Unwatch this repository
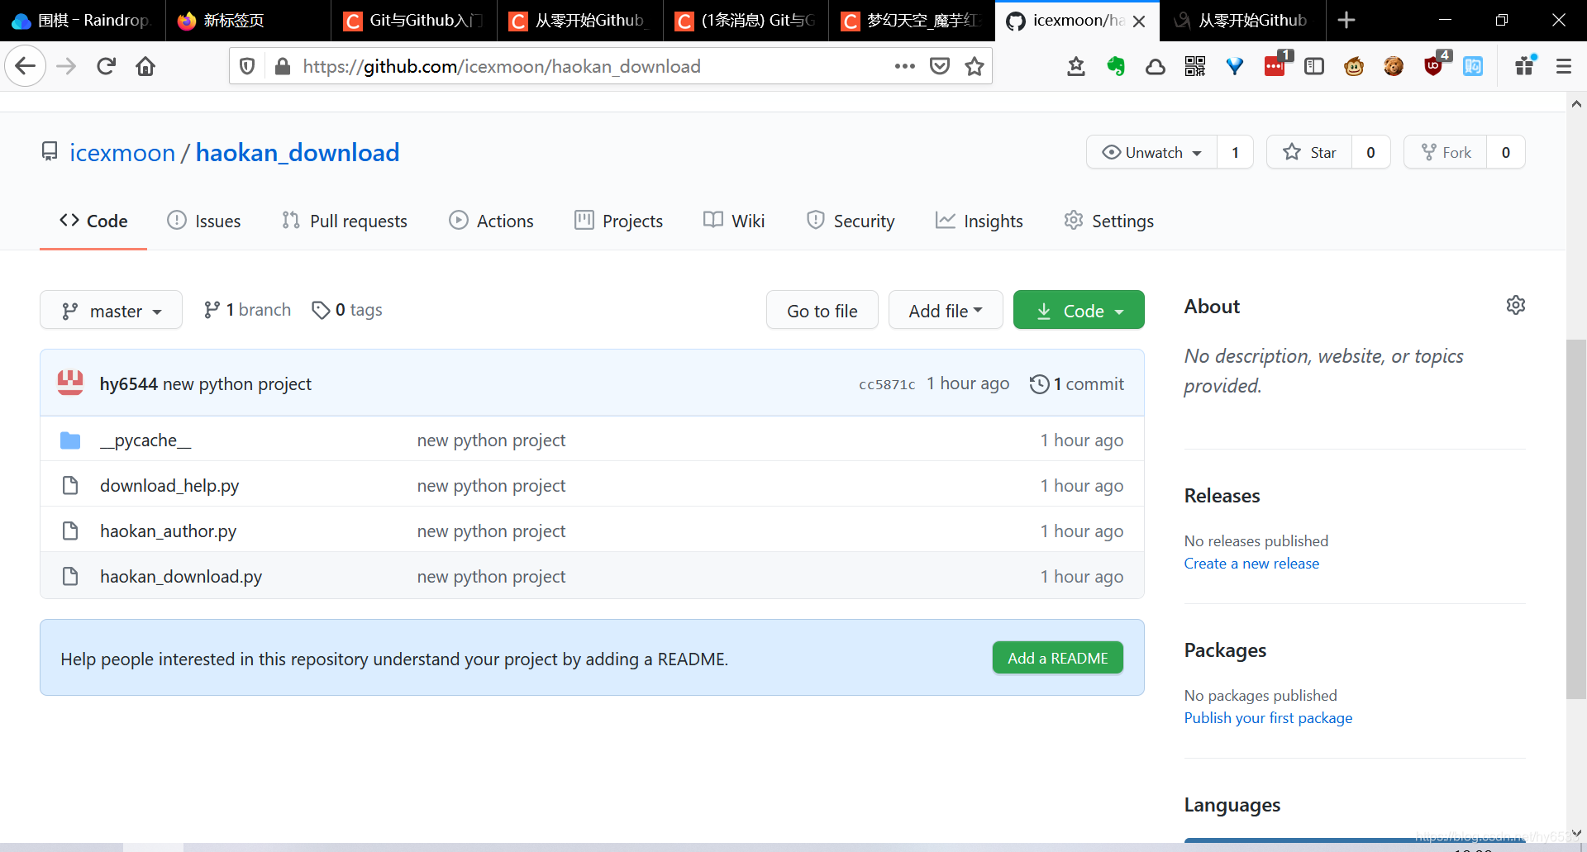Viewport: 1587px width, 852px height. (1151, 152)
